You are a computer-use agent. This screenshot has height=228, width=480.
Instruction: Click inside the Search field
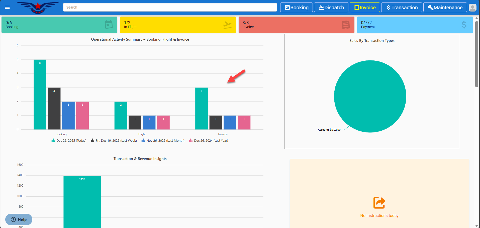[170, 7]
